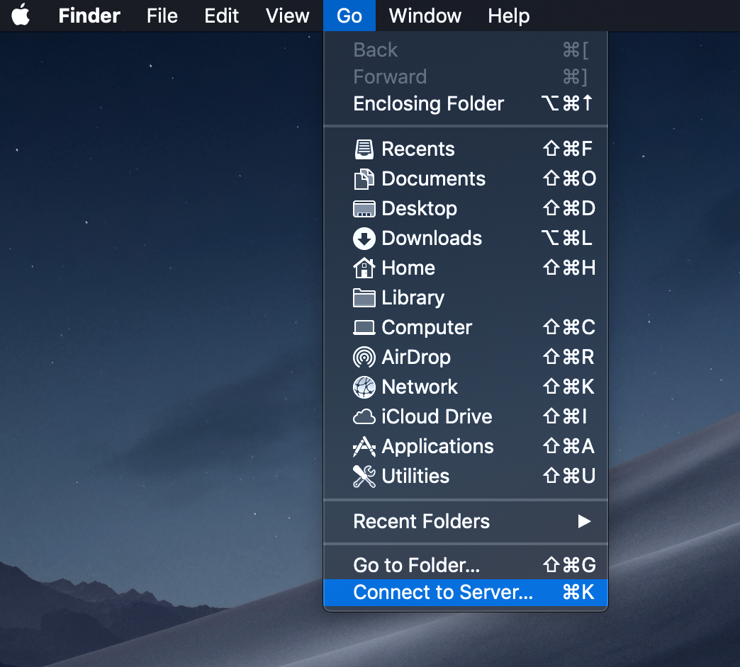
Task: Select the Desktop icon in Go menu
Action: click(364, 208)
